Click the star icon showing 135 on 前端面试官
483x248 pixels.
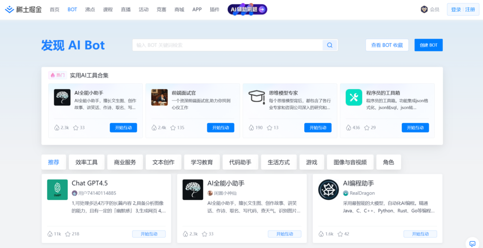(x=173, y=128)
